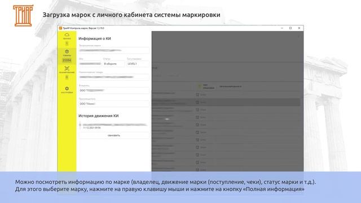The image size is (361, 203).
Task: Open the cloud section in the yellow sidebar
Action: coord(67,36)
